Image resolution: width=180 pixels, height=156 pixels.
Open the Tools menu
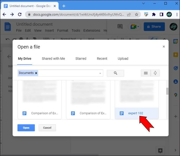76,31
